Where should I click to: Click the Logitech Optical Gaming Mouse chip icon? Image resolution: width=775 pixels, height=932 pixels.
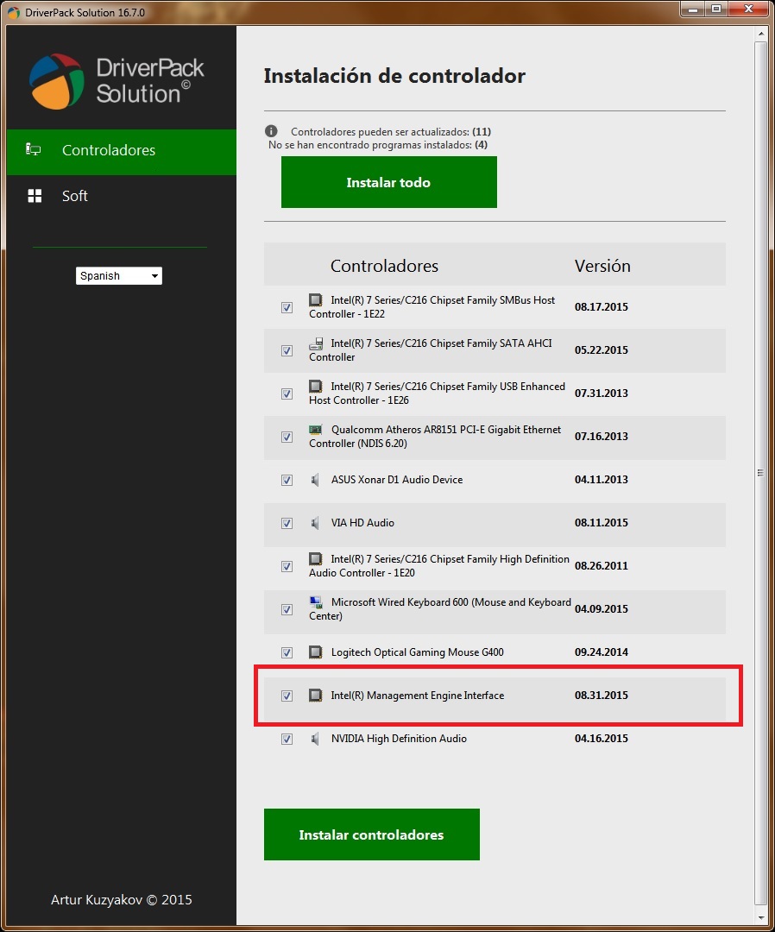[x=316, y=652]
